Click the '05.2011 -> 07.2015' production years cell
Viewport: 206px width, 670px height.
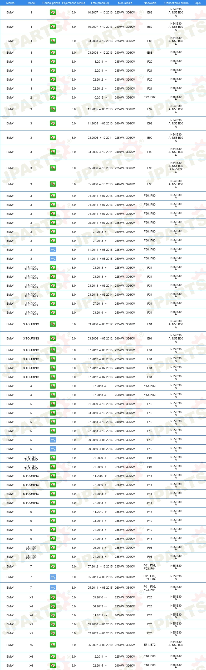click(x=100, y=223)
